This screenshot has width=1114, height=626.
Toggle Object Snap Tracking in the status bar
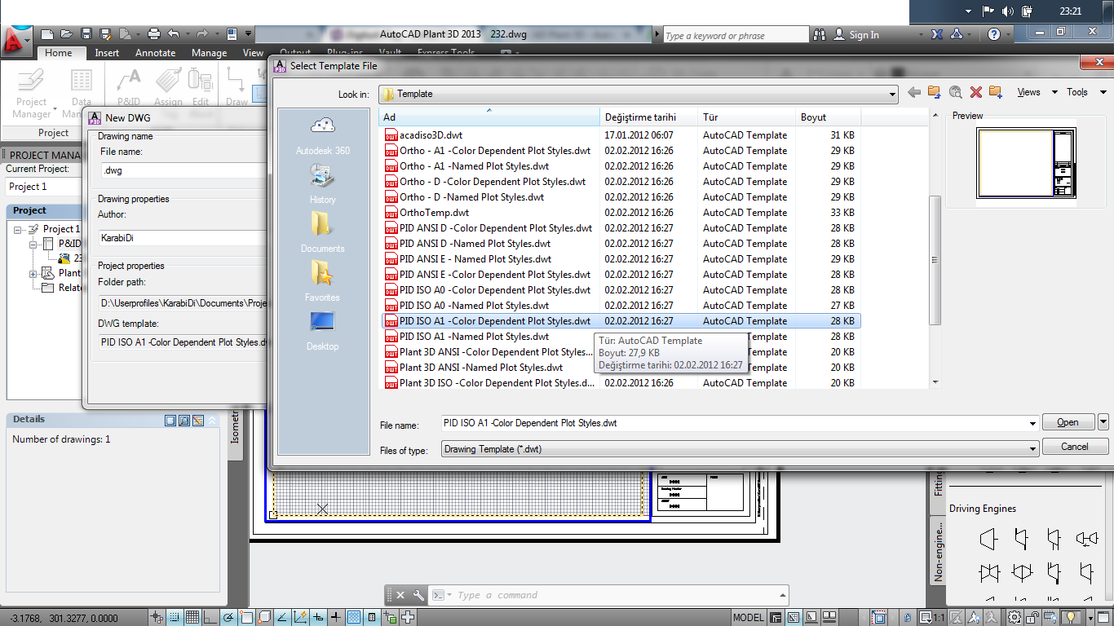coord(282,617)
